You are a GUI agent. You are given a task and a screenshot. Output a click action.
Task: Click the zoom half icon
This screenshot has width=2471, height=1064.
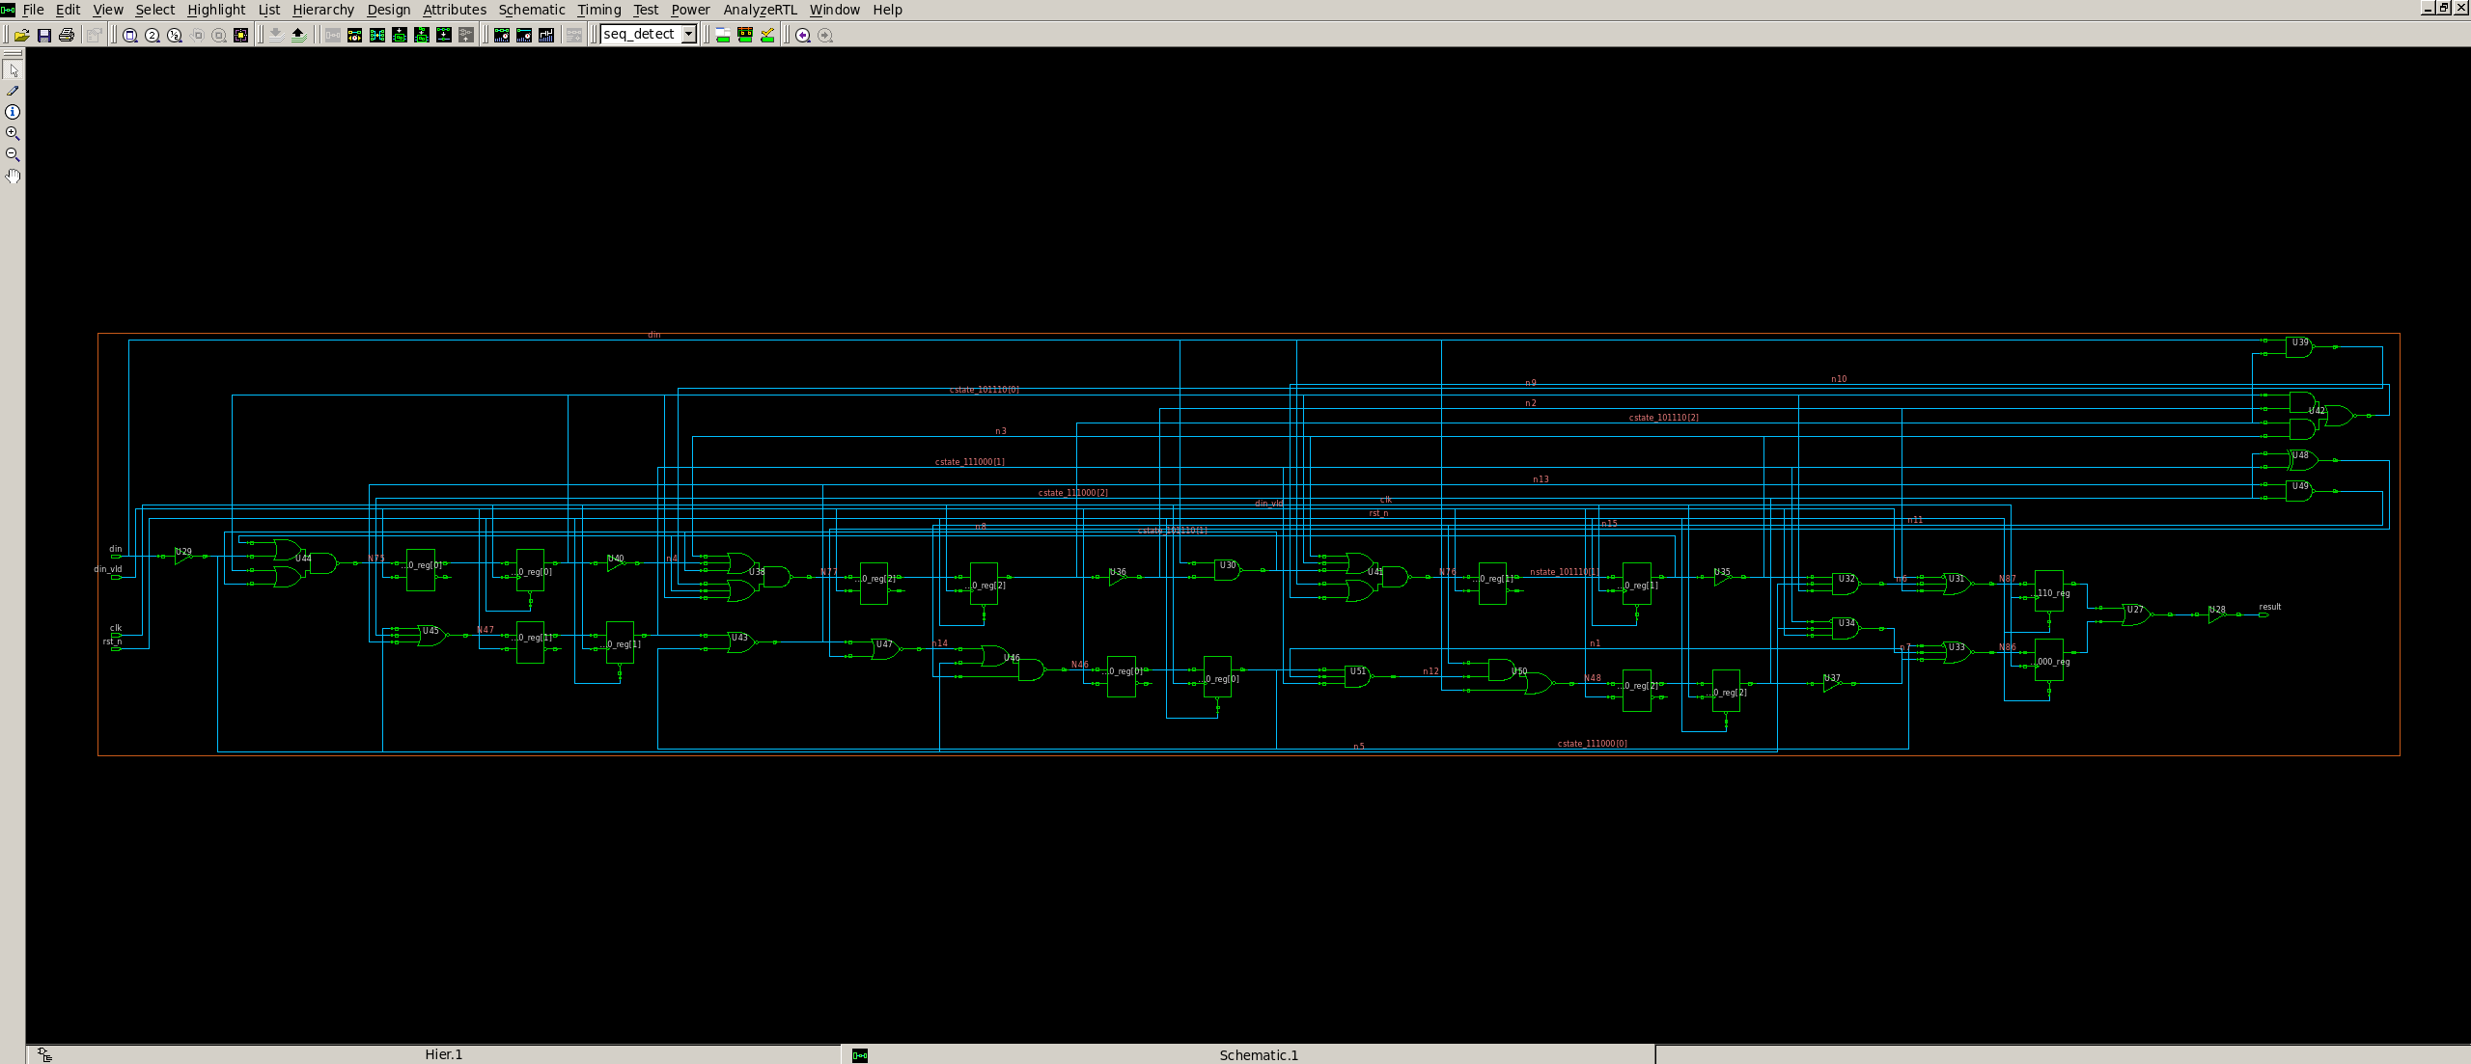[x=175, y=35]
